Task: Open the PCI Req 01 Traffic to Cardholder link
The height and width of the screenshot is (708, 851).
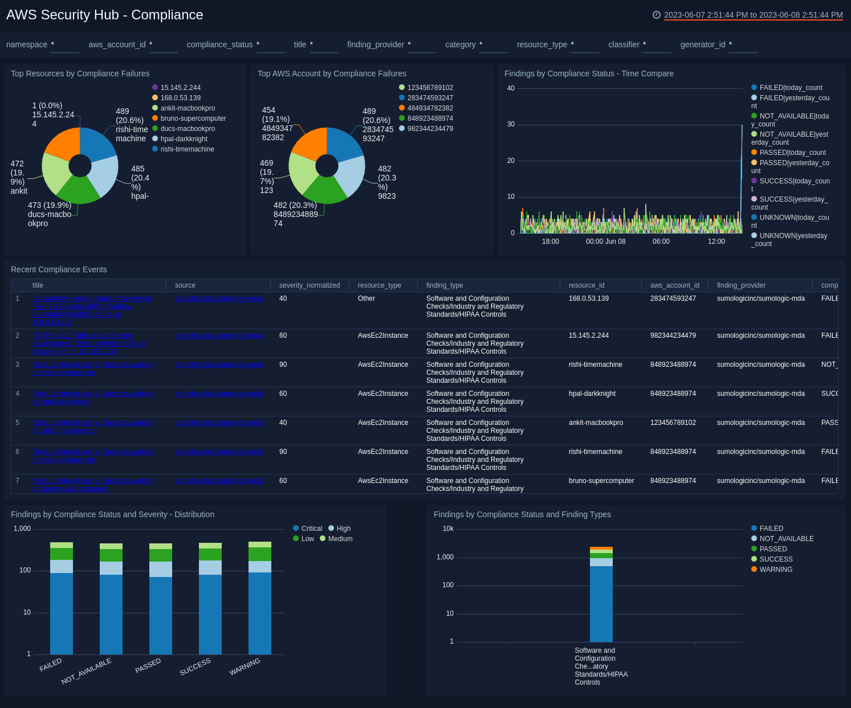Action: pos(88,343)
